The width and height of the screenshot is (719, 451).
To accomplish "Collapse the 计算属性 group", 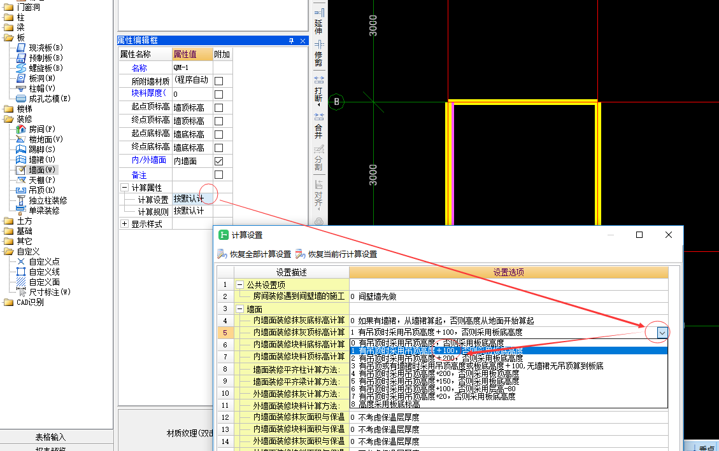I will [x=124, y=188].
